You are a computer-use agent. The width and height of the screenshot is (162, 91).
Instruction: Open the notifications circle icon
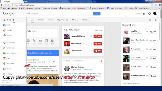(x=150, y=14)
